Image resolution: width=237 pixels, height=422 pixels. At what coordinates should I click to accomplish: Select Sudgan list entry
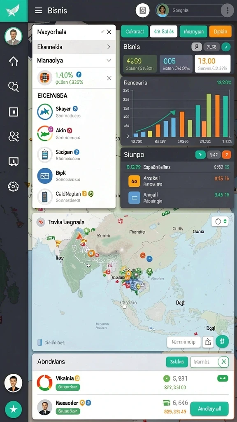click(x=74, y=155)
